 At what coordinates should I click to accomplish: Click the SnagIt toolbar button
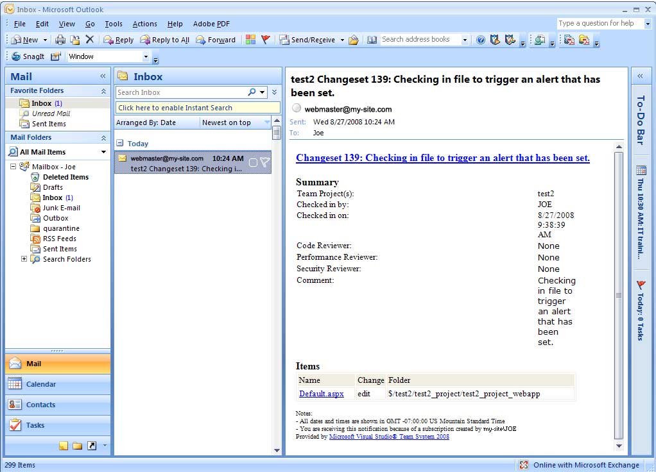click(x=28, y=56)
